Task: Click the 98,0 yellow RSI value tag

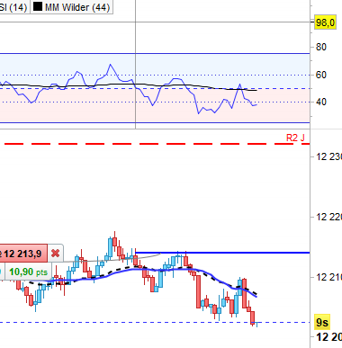Action: (325, 22)
